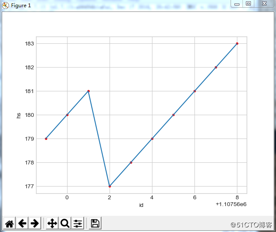This screenshot has height=232, width=276.
Task: Go forward to next view
Action: click(x=35, y=224)
